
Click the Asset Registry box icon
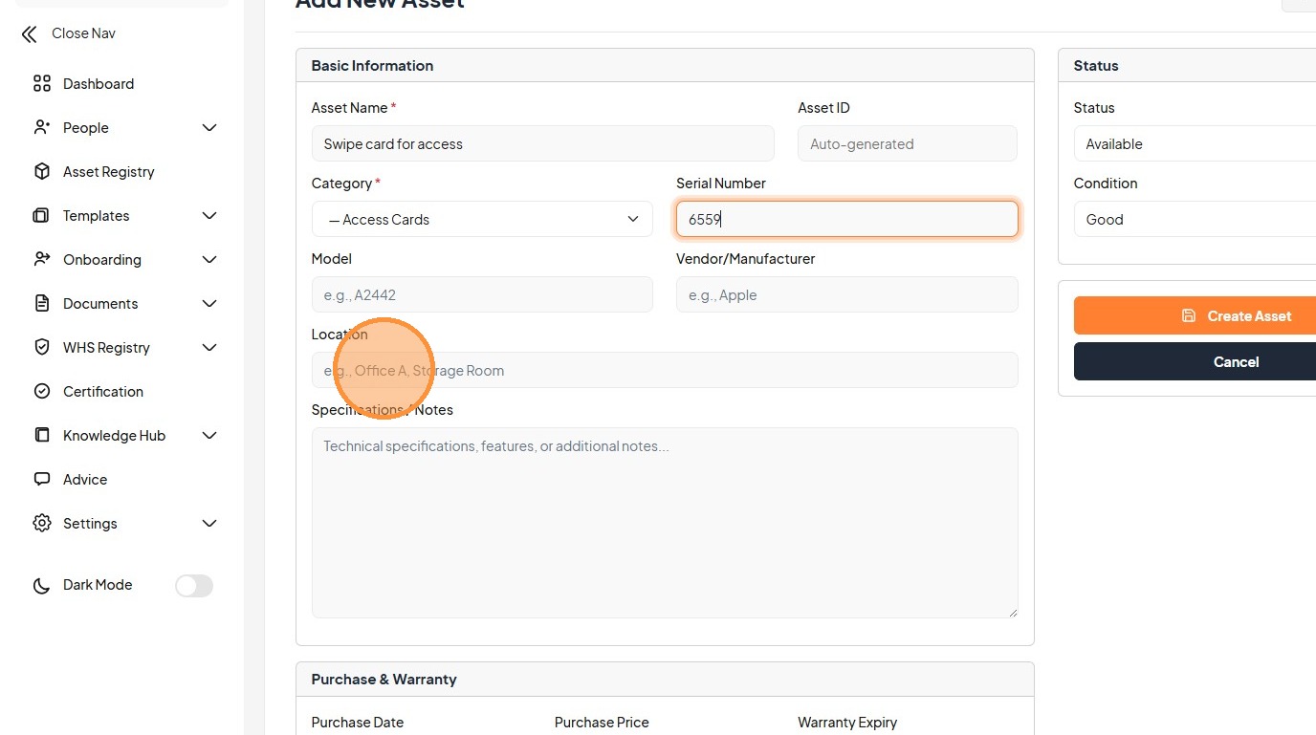point(41,172)
